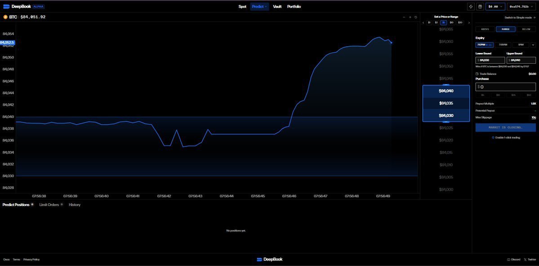
Task: Open the gift box rewards icon
Action: tap(480, 7)
